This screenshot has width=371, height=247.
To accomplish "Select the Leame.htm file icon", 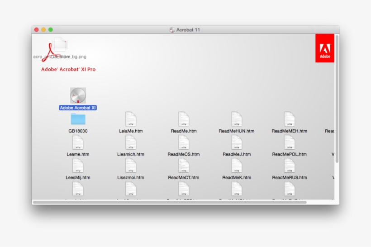I will point(78,142).
